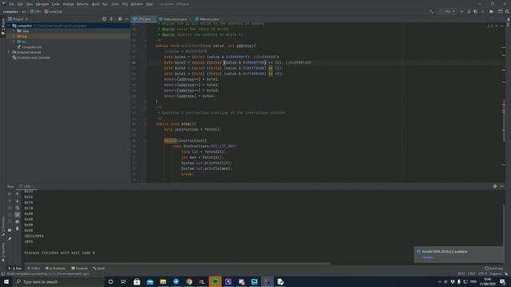Click the locate file target icon in Project panel

coord(105,19)
